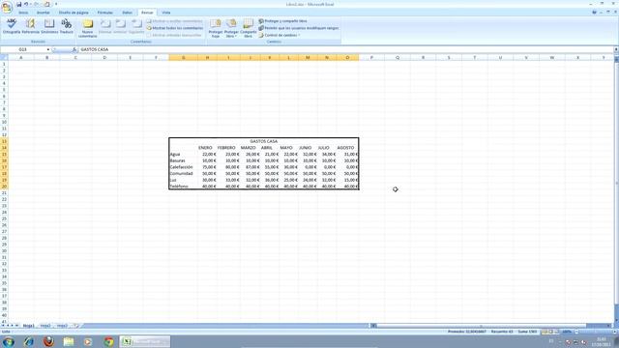This screenshot has height=348, width=619.
Task: Click the horizontal scrollbar of the sheet
Action: 481,326
